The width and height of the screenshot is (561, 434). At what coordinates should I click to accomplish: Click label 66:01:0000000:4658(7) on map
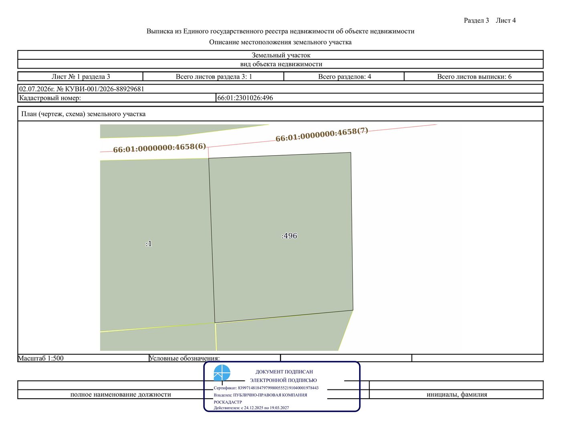point(322,134)
